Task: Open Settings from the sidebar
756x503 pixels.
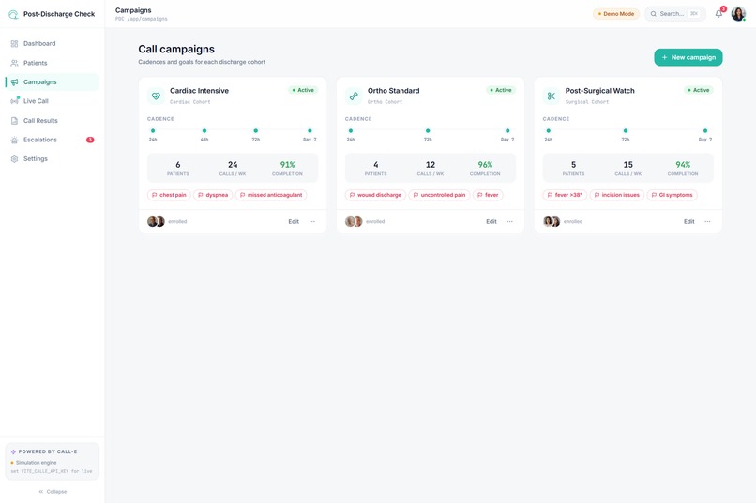Action: (53, 159)
